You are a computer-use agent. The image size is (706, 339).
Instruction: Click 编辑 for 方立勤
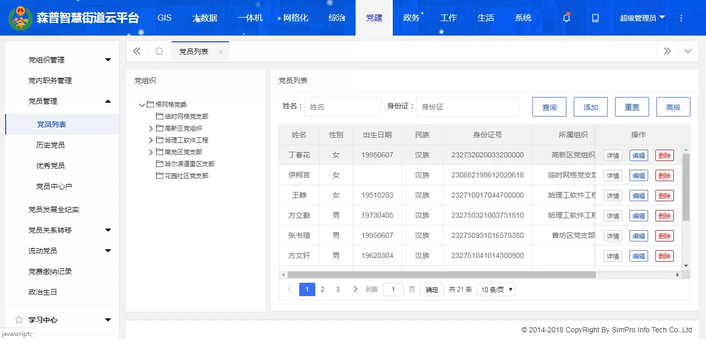click(x=639, y=216)
